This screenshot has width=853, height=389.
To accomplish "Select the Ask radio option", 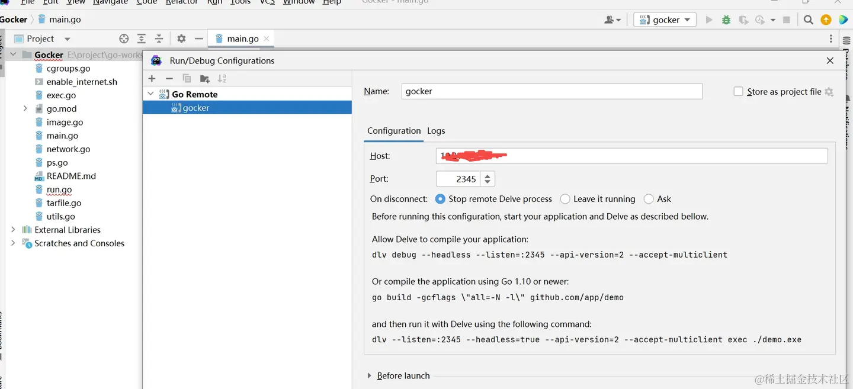I will 649,199.
